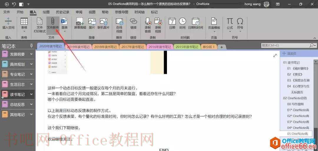Open the 总结反思 notebook

tap(18, 104)
